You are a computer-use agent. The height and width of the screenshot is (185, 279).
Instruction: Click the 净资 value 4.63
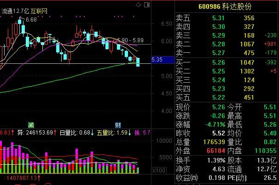coord(219,169)
